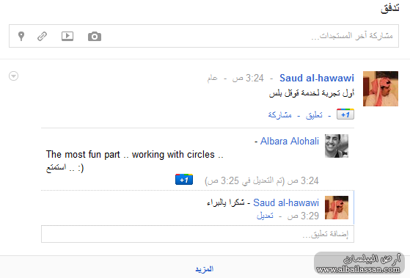This screenshot has height=278, width=410.
Task: Add location using the map pin icon
Action: tap(21, 36)
